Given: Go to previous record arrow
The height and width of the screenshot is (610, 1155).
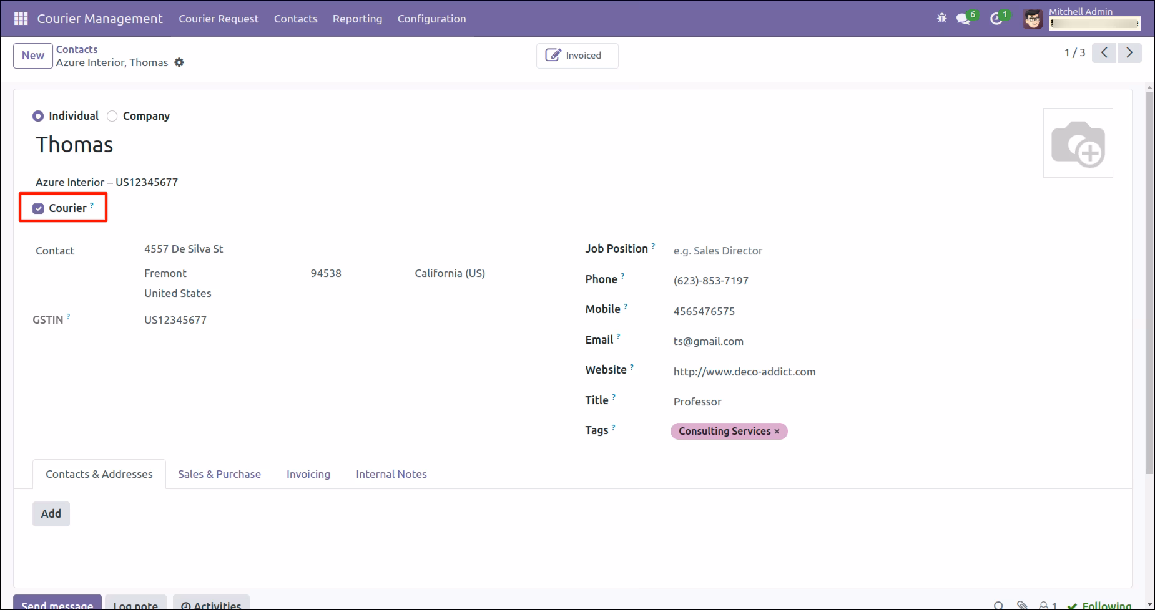Looking at the screenshot, I should 1104,53.
